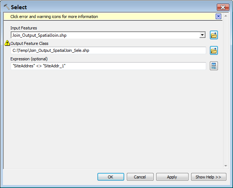Dismiss the yellow message bar
Viewport: 233px width, 188px height.
pyautogui.click(x=218, y=16)
